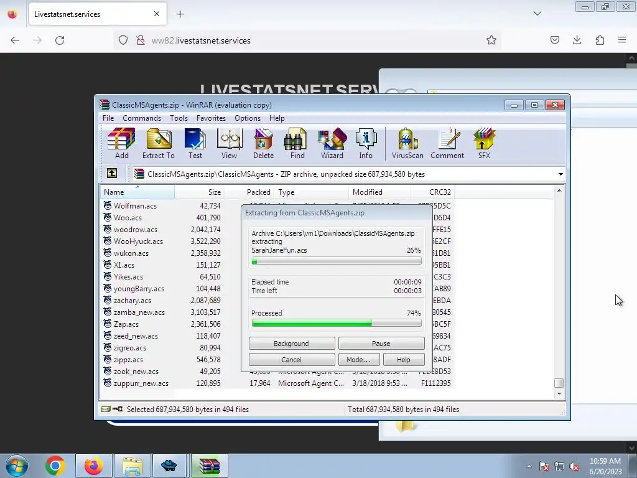
Task: Expand the WinRAR address path dropdown
Action: click(x=560, y=174)
